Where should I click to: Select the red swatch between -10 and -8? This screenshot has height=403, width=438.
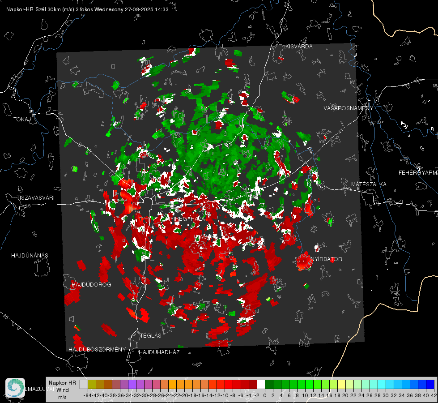(229, 384)
